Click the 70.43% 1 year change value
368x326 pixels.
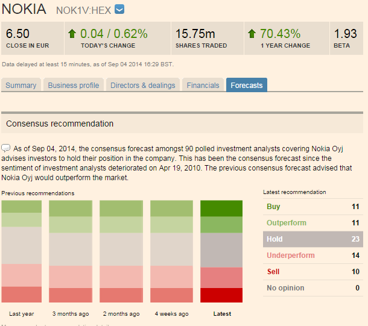[281, 34]
